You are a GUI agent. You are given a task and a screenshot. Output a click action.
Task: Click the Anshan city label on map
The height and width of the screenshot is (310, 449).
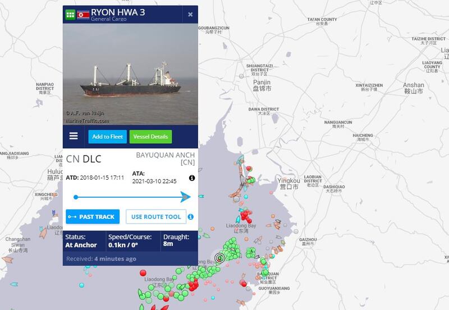tap(414, 88)
